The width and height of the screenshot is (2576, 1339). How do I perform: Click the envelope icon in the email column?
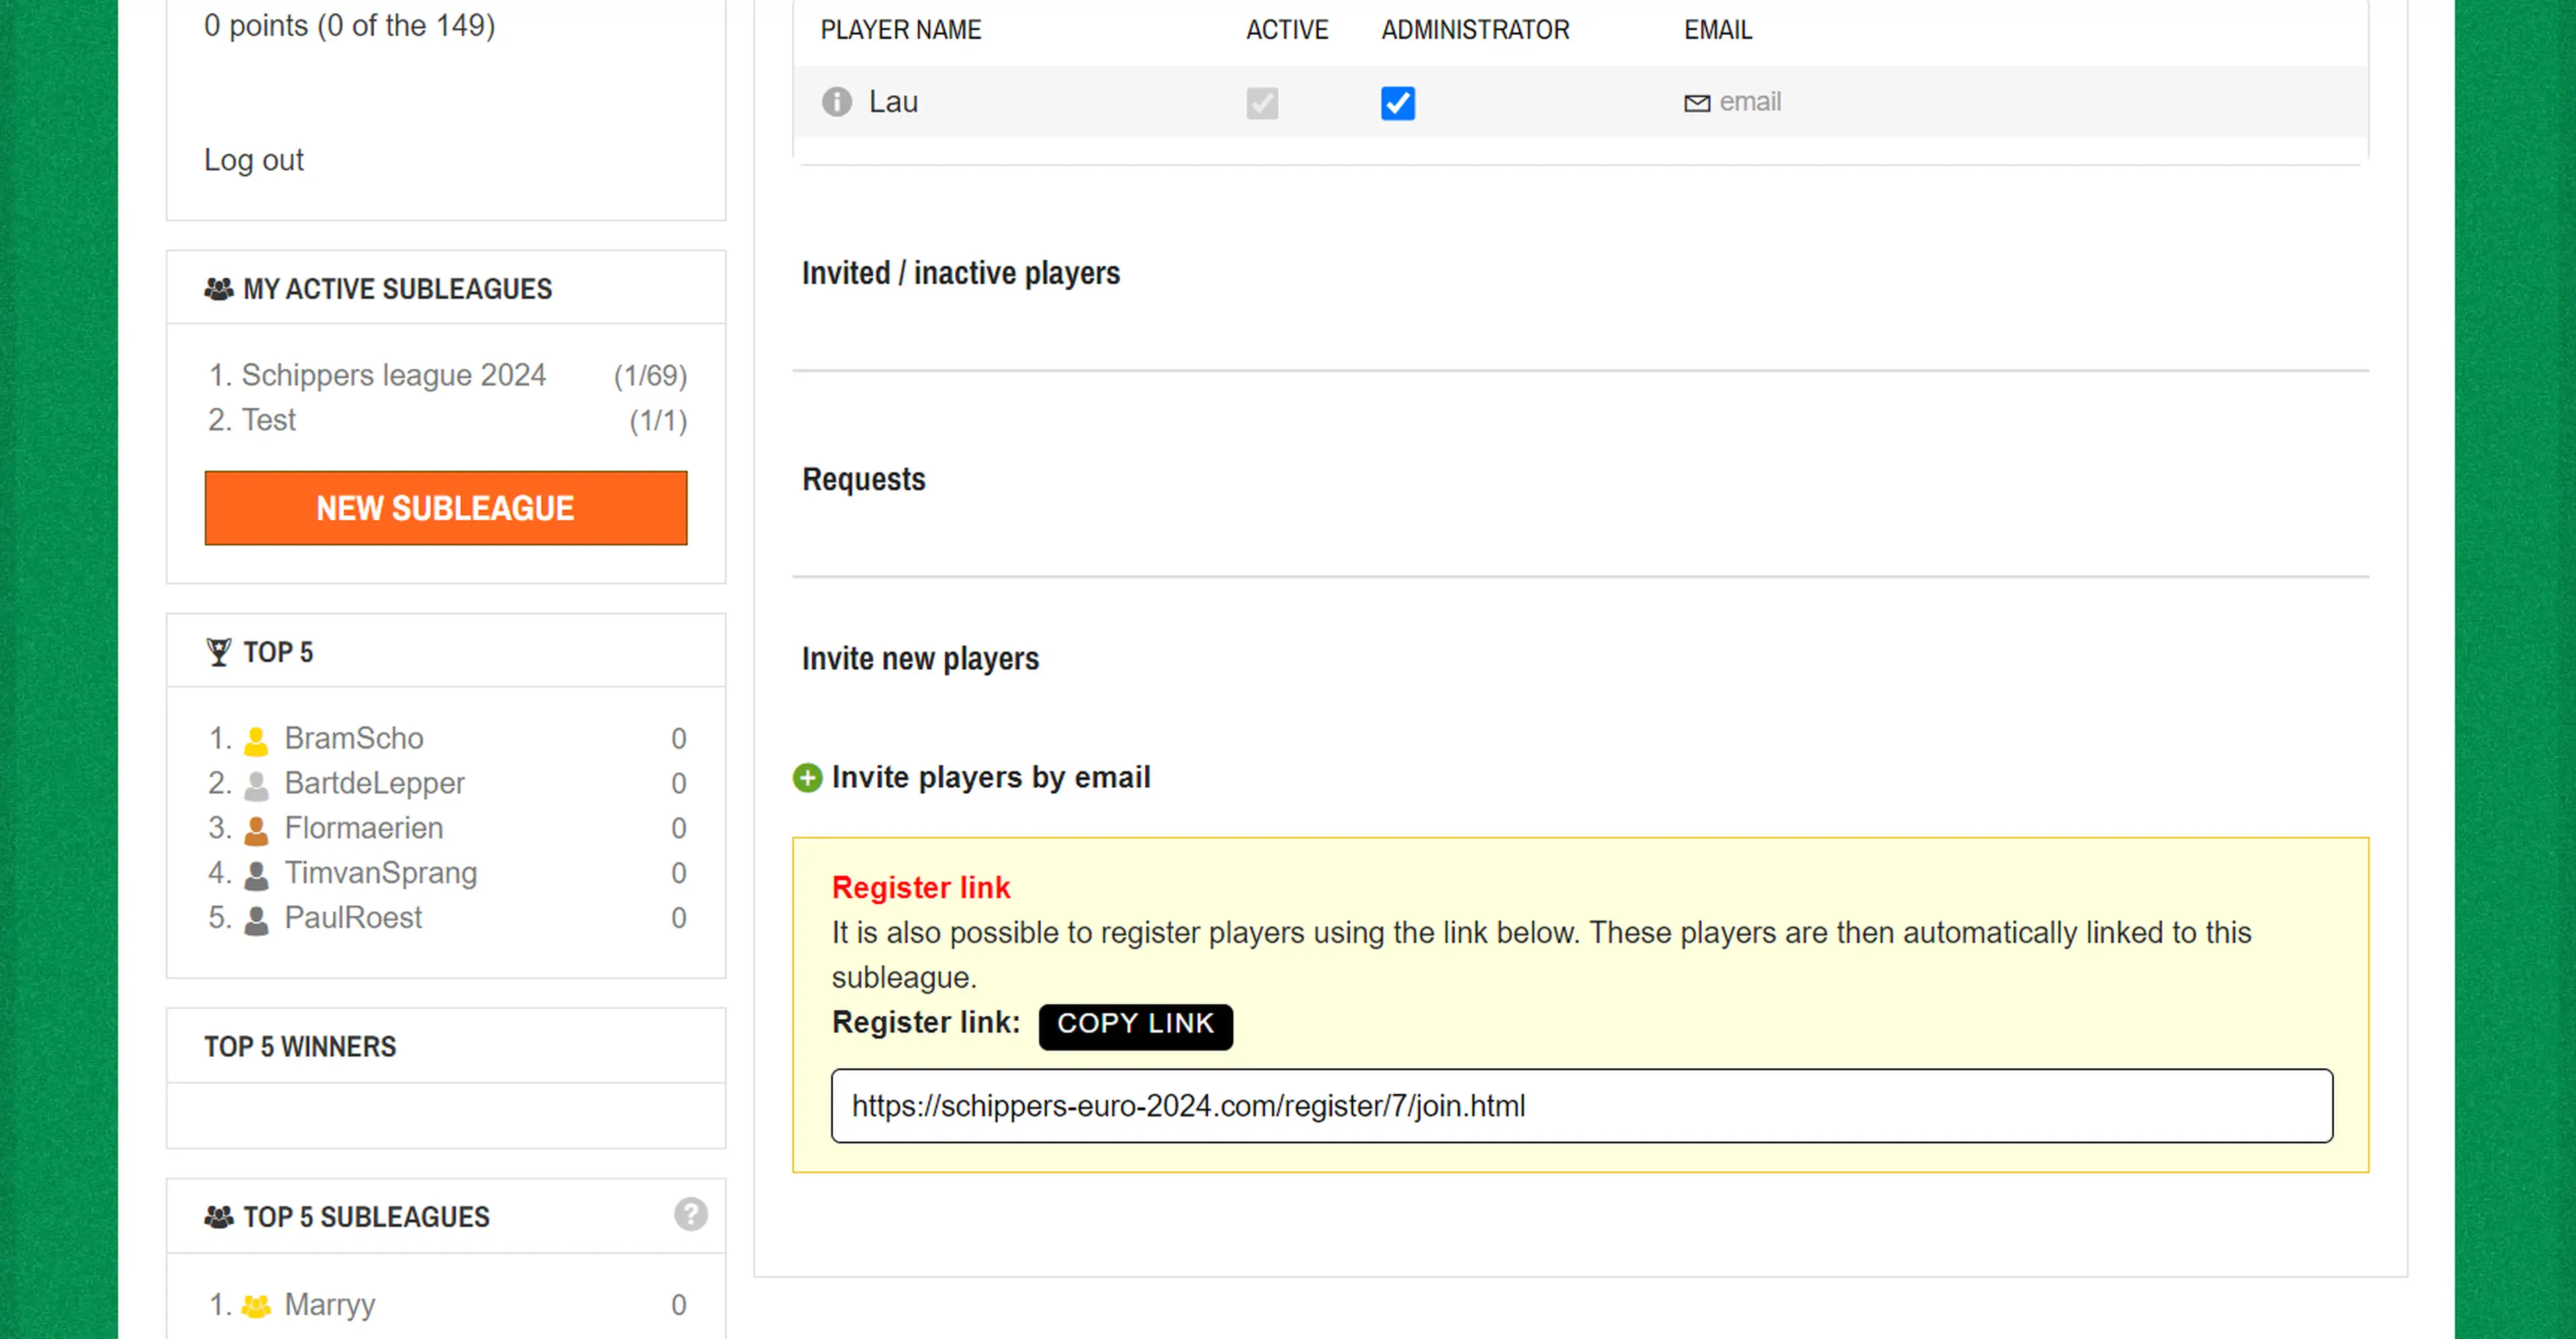1696,103
